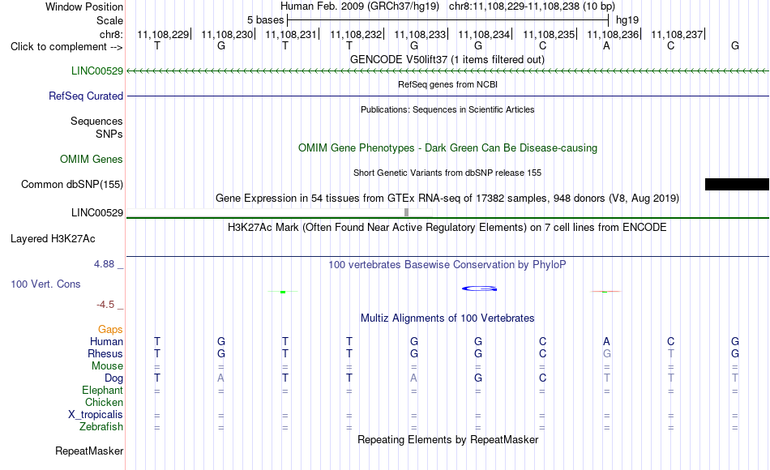The width and height of the screenshot is (770, 470).
Task: Click the OMIM Gene Phenotypes track title
Action: 447,147
